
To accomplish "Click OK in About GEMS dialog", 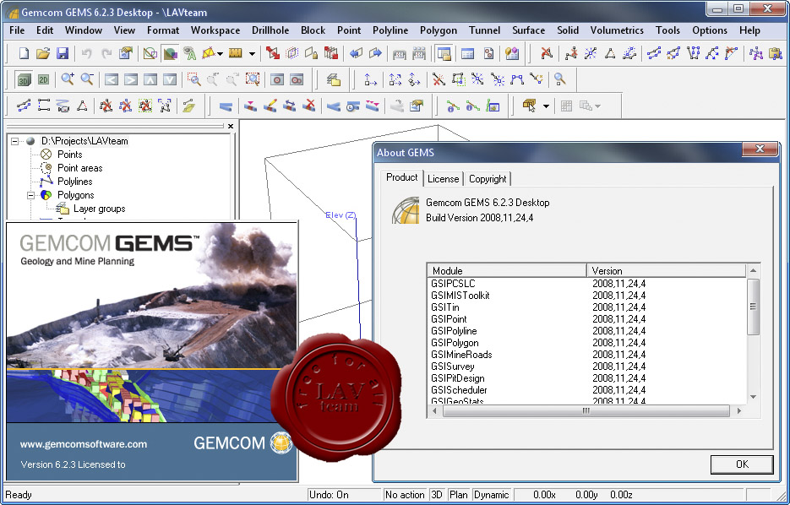I will pyautogui.click(x=742, y=464).
